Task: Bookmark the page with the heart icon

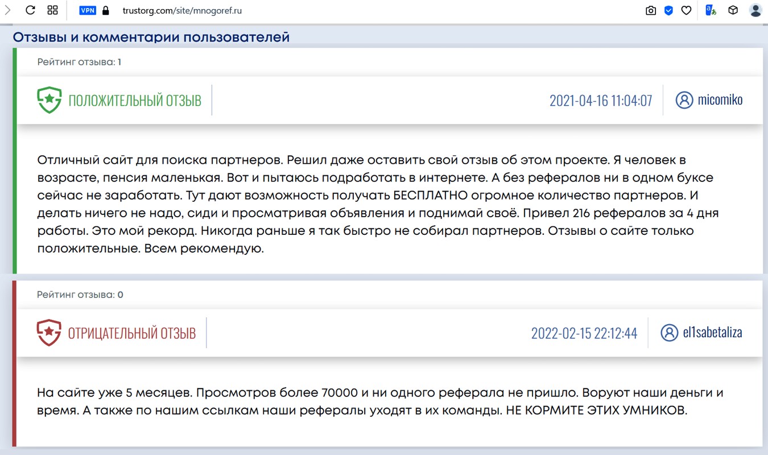Action: (687, 10)
